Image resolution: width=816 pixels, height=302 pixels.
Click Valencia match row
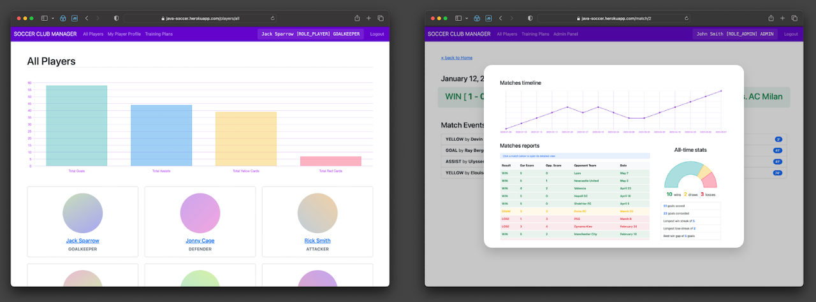574,188
